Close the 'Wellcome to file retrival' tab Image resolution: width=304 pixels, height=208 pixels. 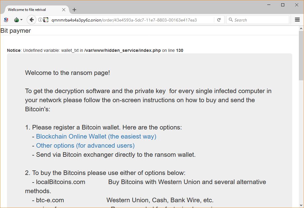[x=64, y=10]
